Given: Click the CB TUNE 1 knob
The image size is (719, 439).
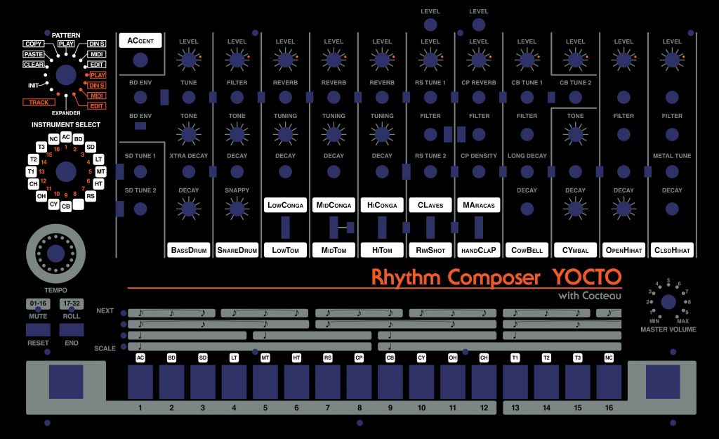Looking at the screenshot, I should (527, 97).
